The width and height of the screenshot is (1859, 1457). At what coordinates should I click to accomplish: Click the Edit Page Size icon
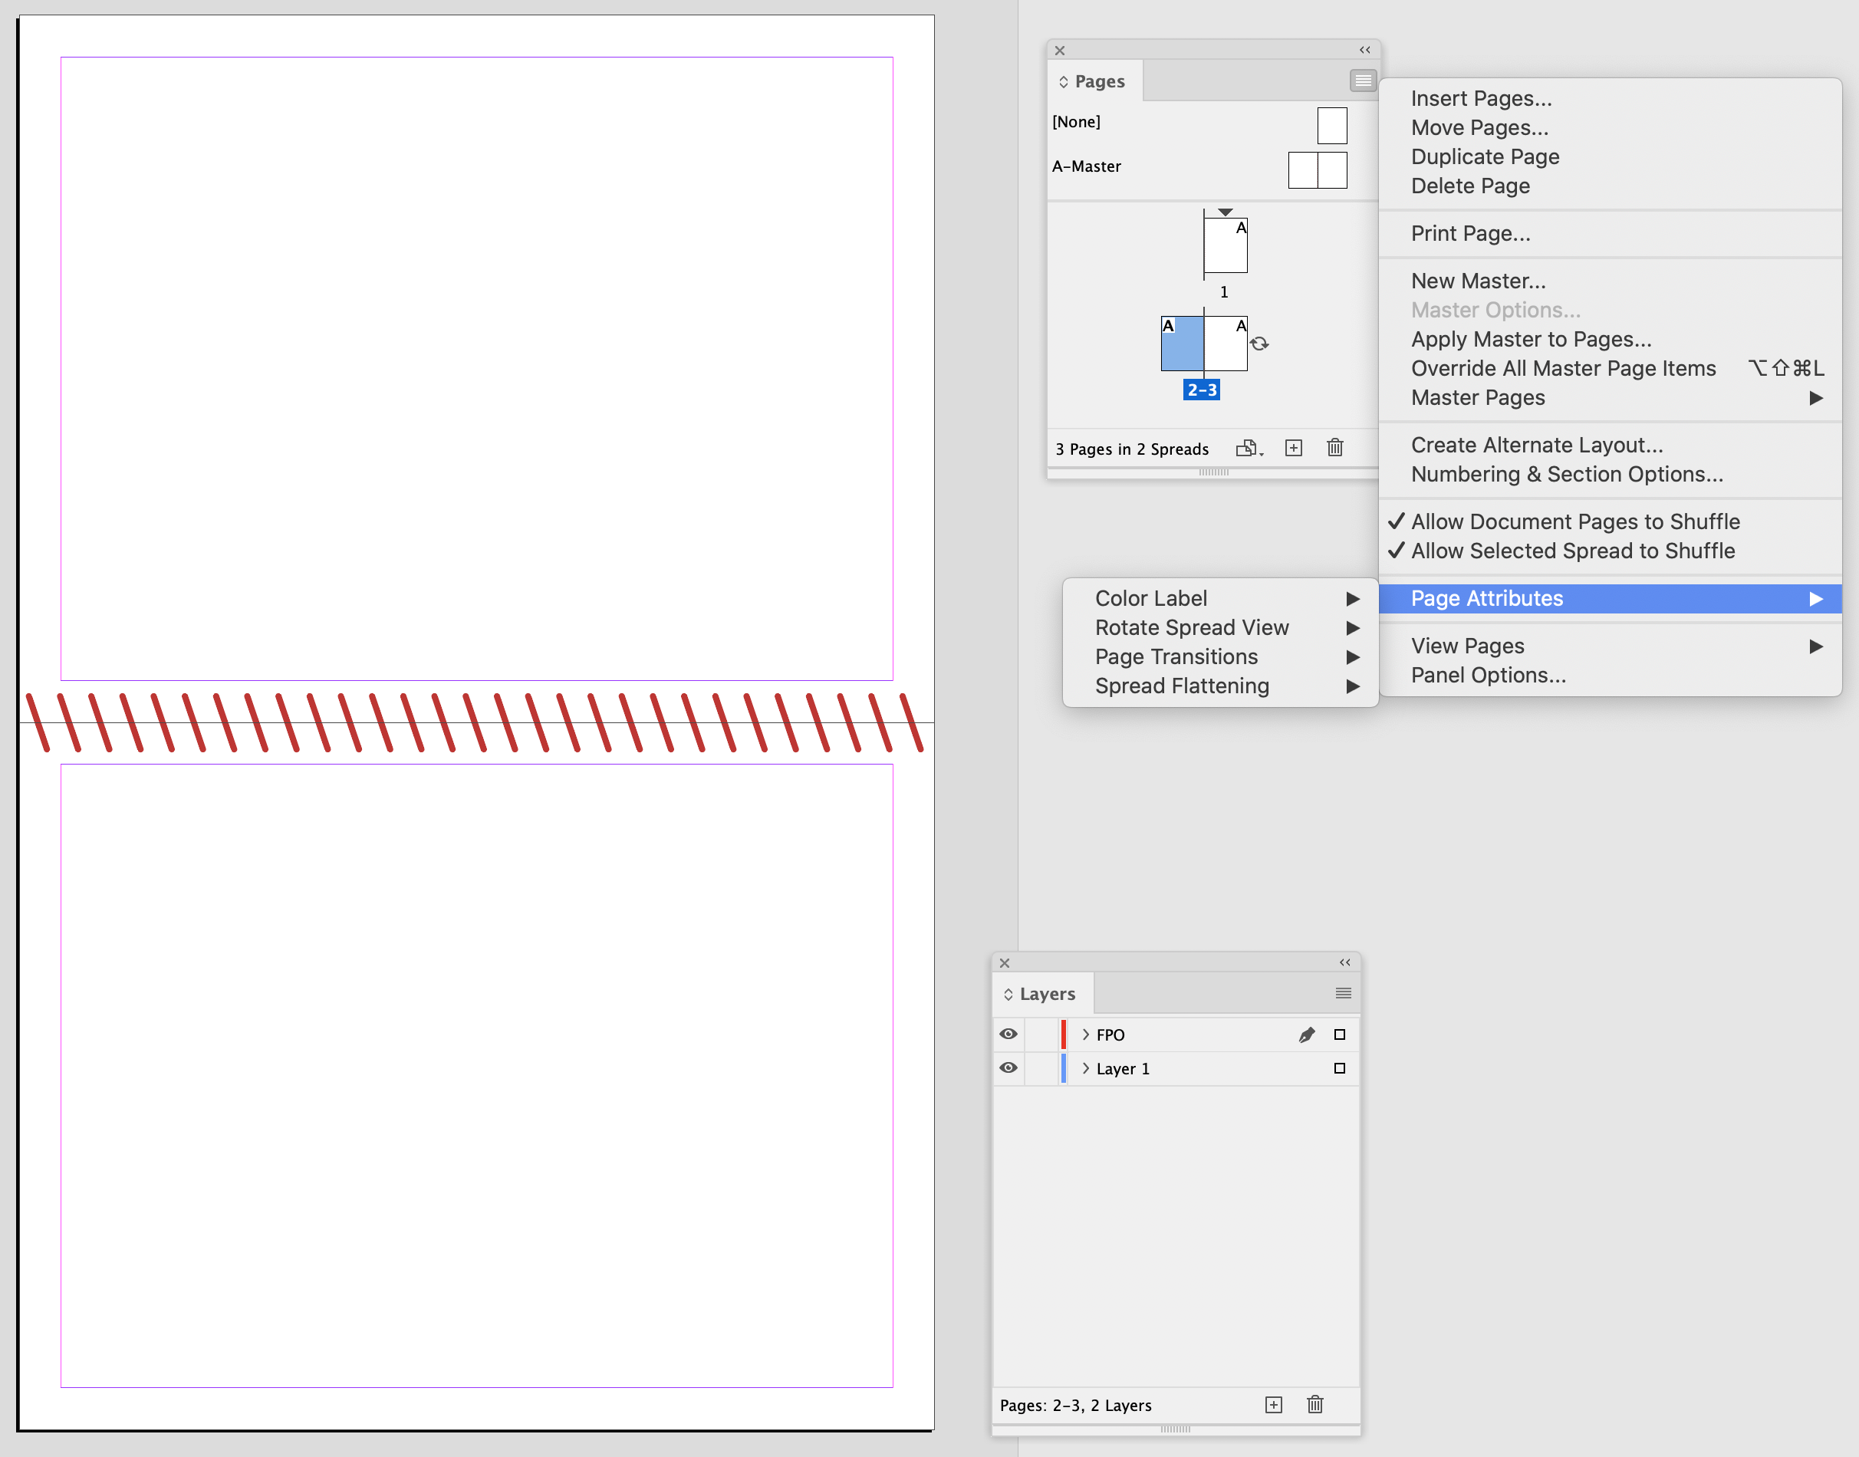point(1249,447)
